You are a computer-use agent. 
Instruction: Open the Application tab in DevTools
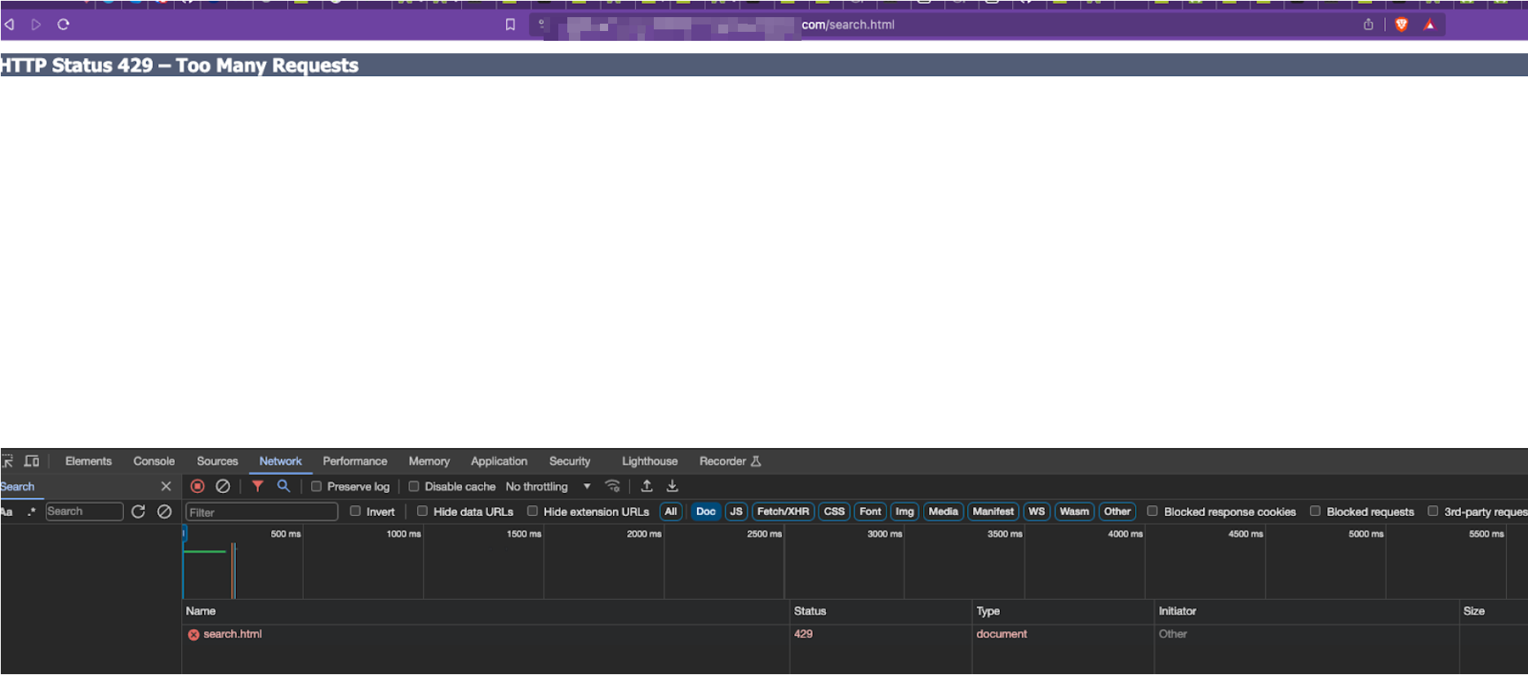(499, 461)
